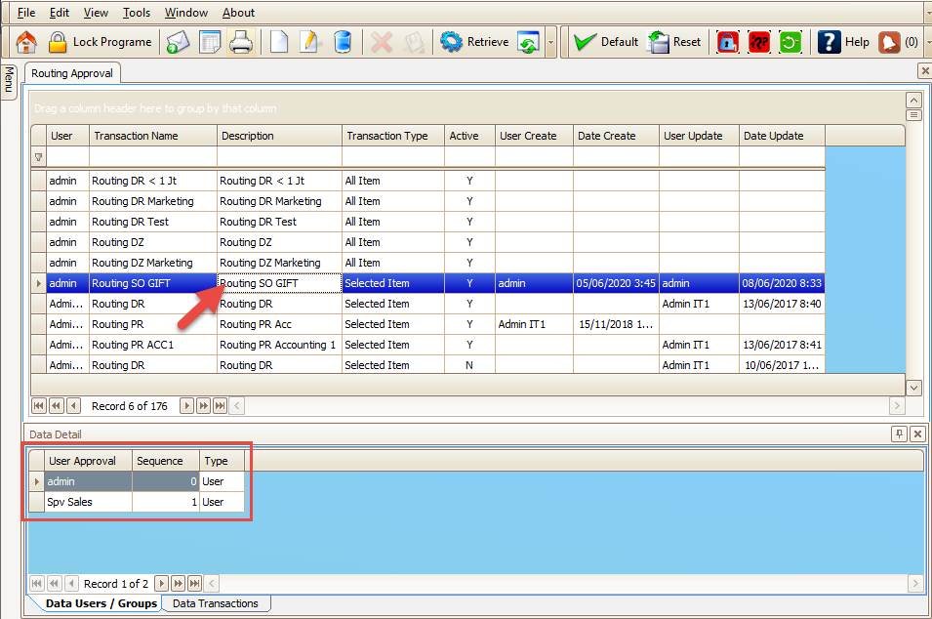Sort by the Date Create column header
The width and height of the screenshot is (932, 619).
coord(616,136)
